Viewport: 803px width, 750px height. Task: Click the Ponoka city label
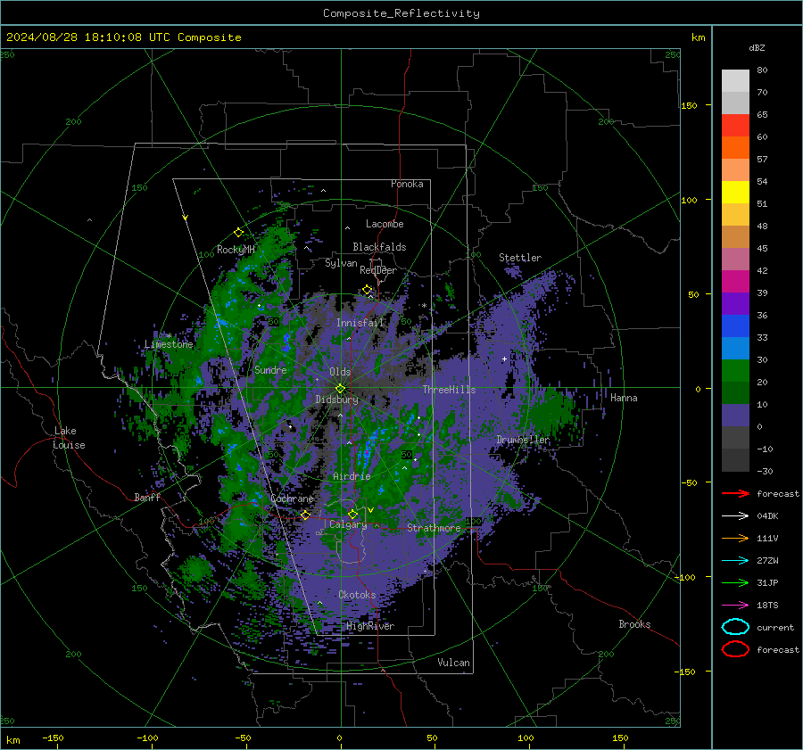407,184
